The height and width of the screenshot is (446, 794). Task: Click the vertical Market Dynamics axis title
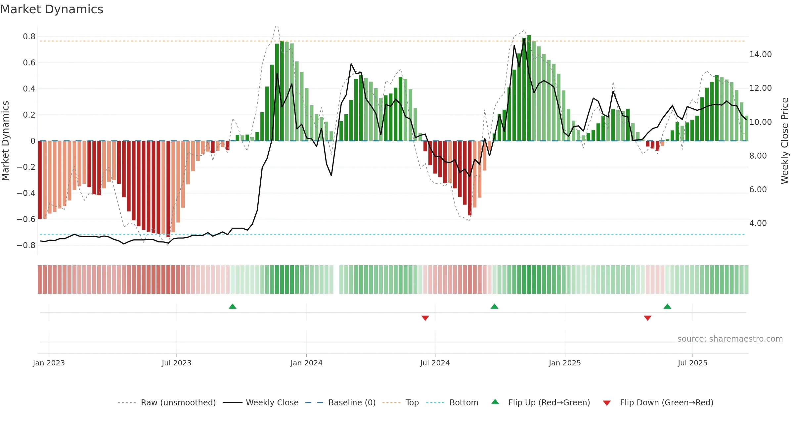tap(5, 141)
